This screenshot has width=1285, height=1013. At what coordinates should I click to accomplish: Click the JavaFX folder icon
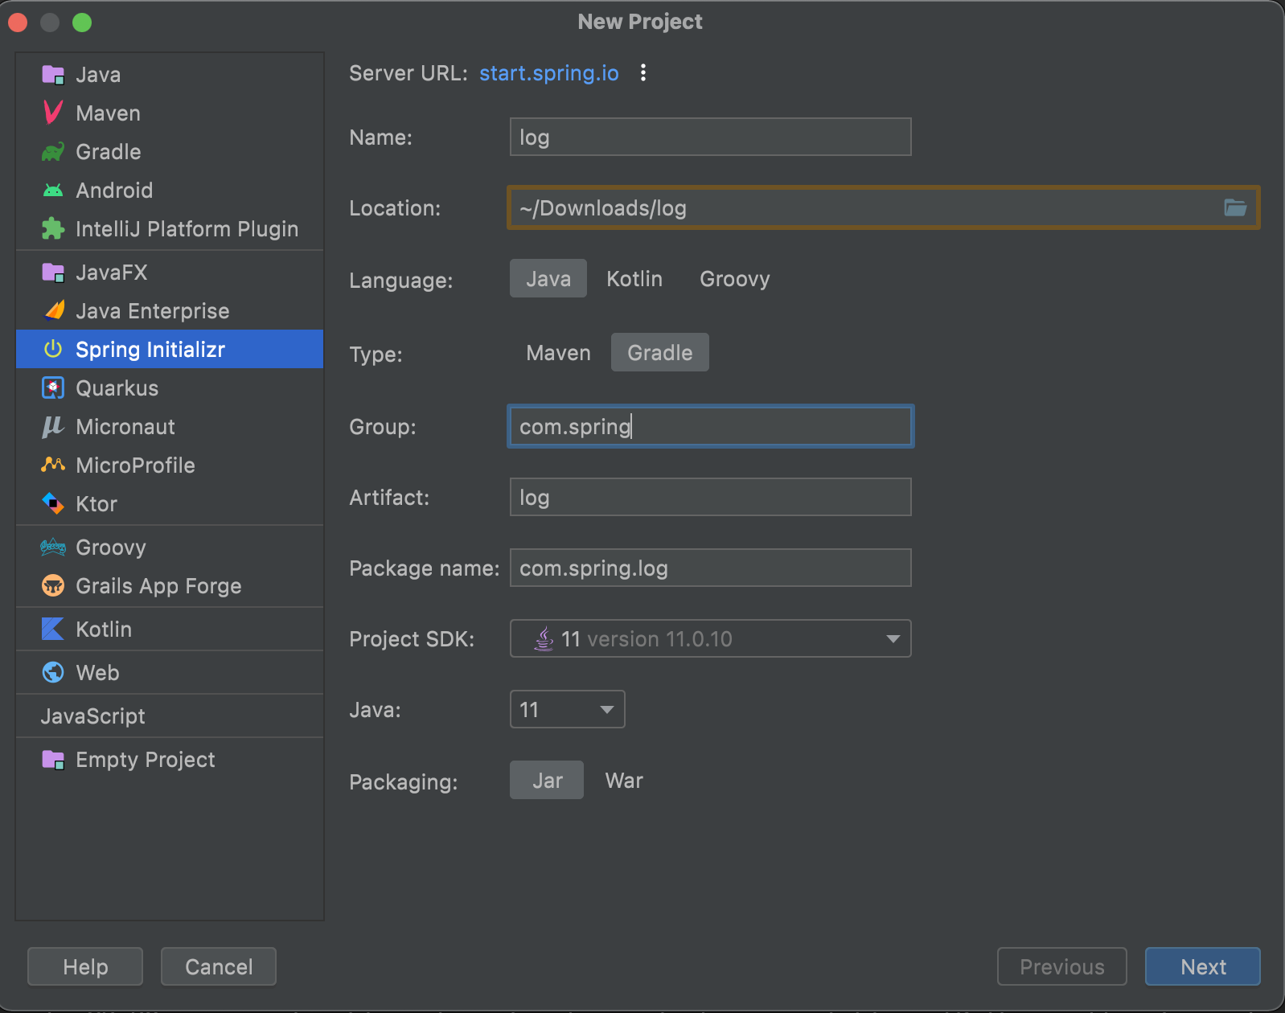click(x=53, y=273)
